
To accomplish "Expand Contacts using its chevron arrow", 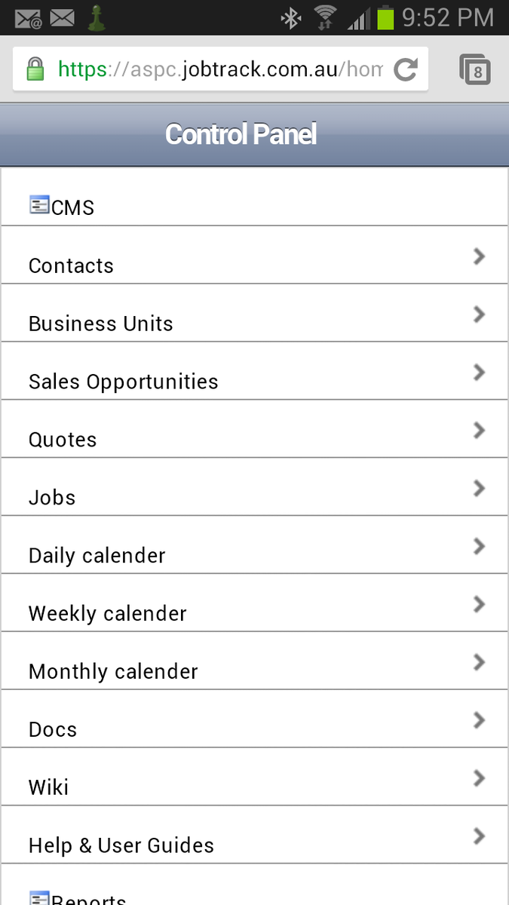I will pos(479,256).
